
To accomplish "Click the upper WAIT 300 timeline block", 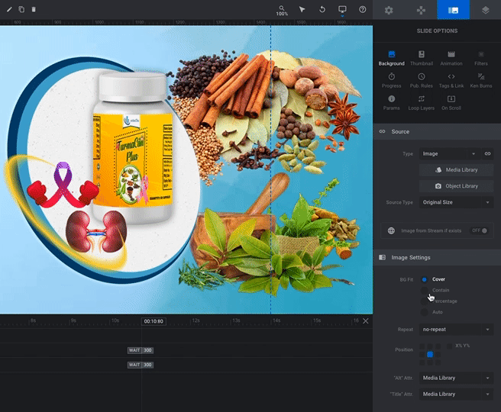I will [141, 350].
